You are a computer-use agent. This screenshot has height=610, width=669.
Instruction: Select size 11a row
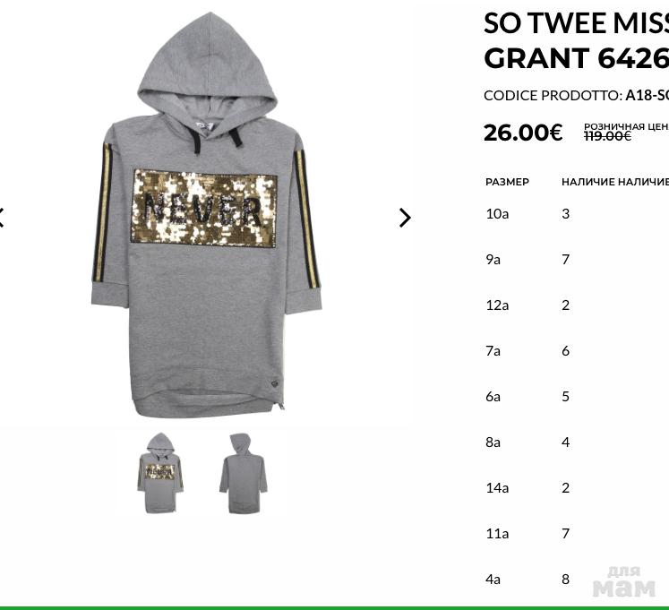coord(577,533)
